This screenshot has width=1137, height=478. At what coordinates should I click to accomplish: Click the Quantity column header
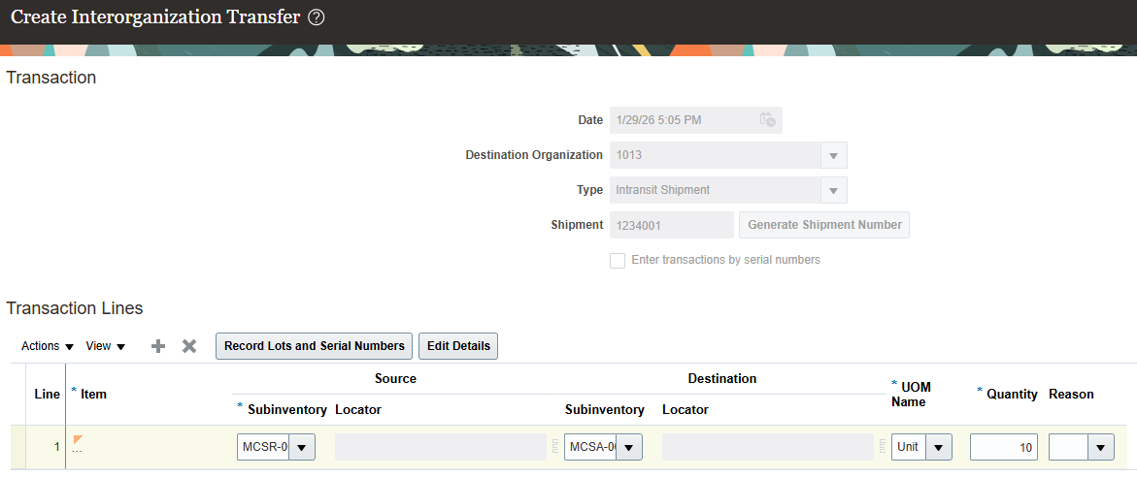tap(1012, 394)
